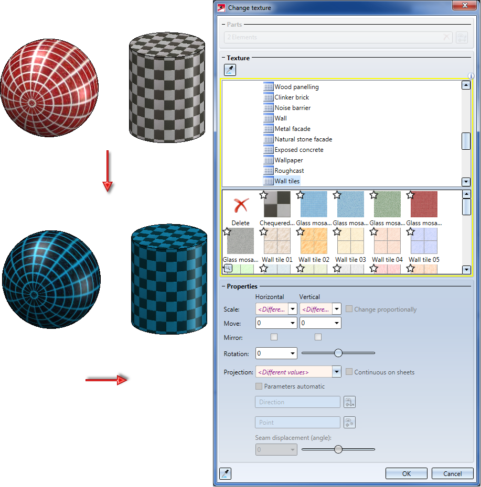Cancel the Change texture dialog
481x487 pixels.
452,473
